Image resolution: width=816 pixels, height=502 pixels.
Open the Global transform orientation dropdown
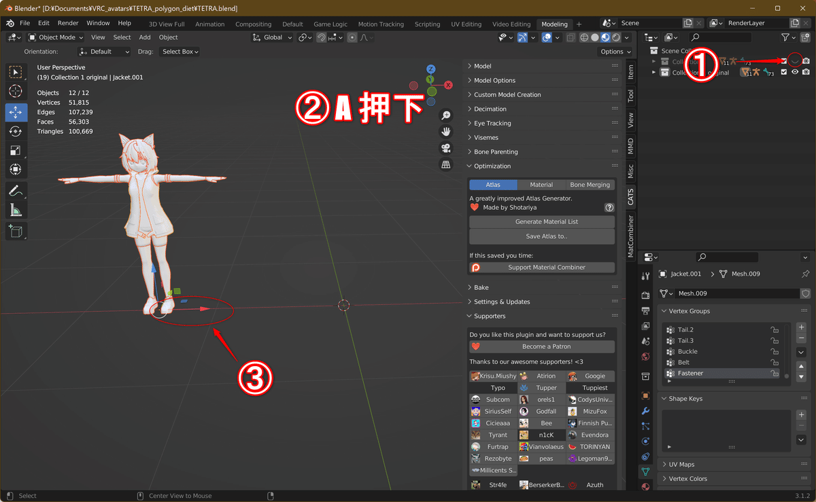(273, 37)
